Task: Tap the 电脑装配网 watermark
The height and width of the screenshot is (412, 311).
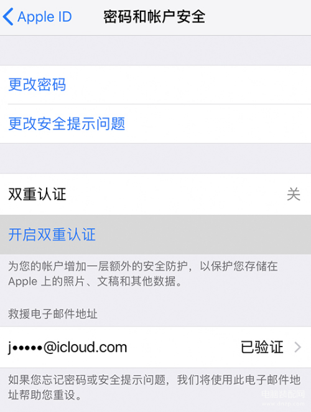Action: tap(283, 397)
